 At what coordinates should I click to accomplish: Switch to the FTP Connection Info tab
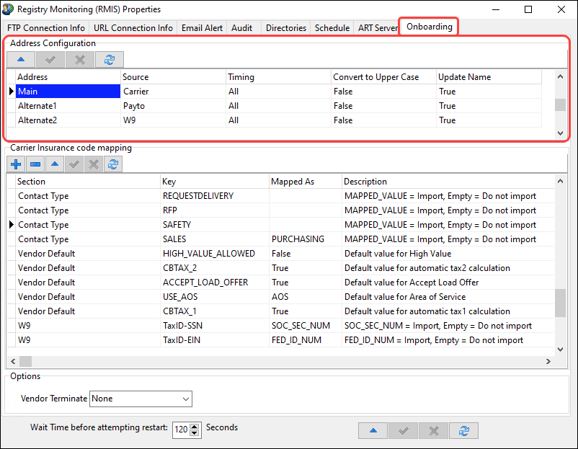pyautogui.click(x=46, y=27)
